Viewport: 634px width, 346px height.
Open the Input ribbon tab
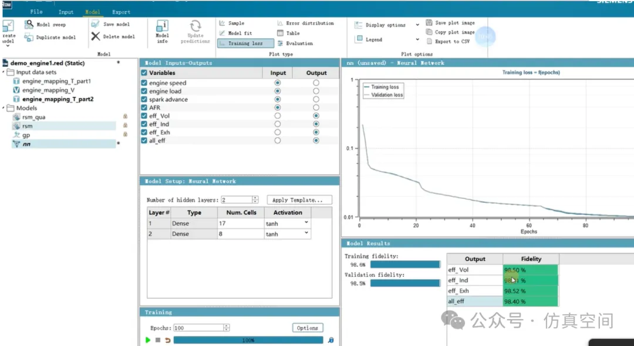(x=66, y=12)
